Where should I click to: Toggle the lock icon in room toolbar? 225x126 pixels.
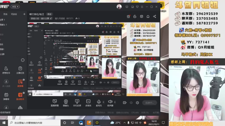click(135, 17)
